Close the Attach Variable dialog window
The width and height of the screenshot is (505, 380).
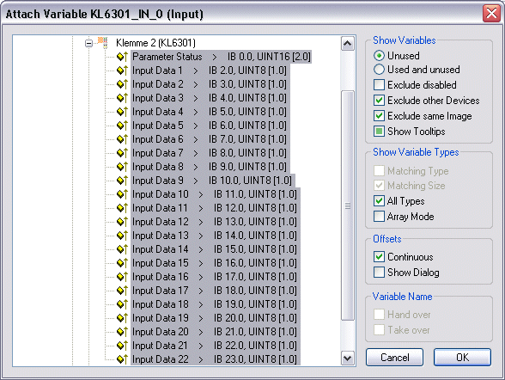tap(491, 14)
